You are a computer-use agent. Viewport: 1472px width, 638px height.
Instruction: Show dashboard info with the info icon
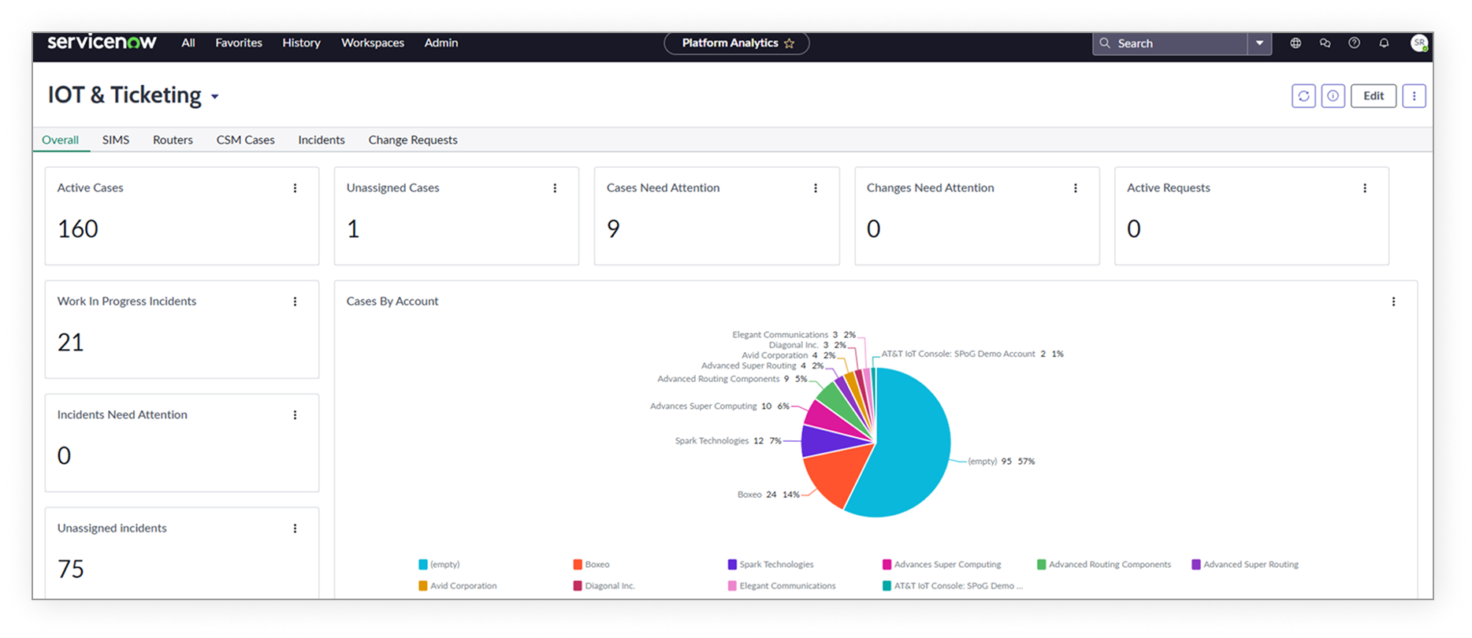point(1333,96)
